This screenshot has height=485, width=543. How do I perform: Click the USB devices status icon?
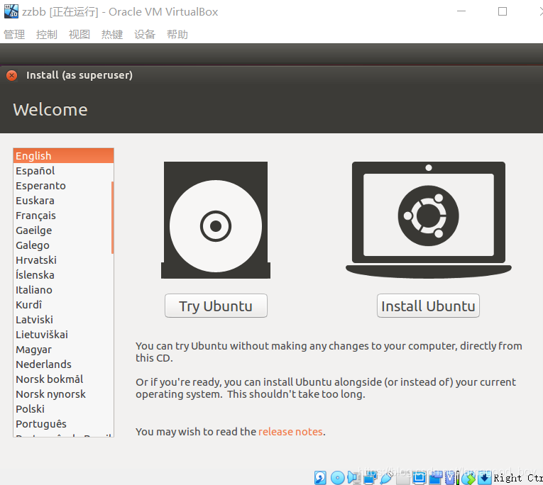coord(387,478)
